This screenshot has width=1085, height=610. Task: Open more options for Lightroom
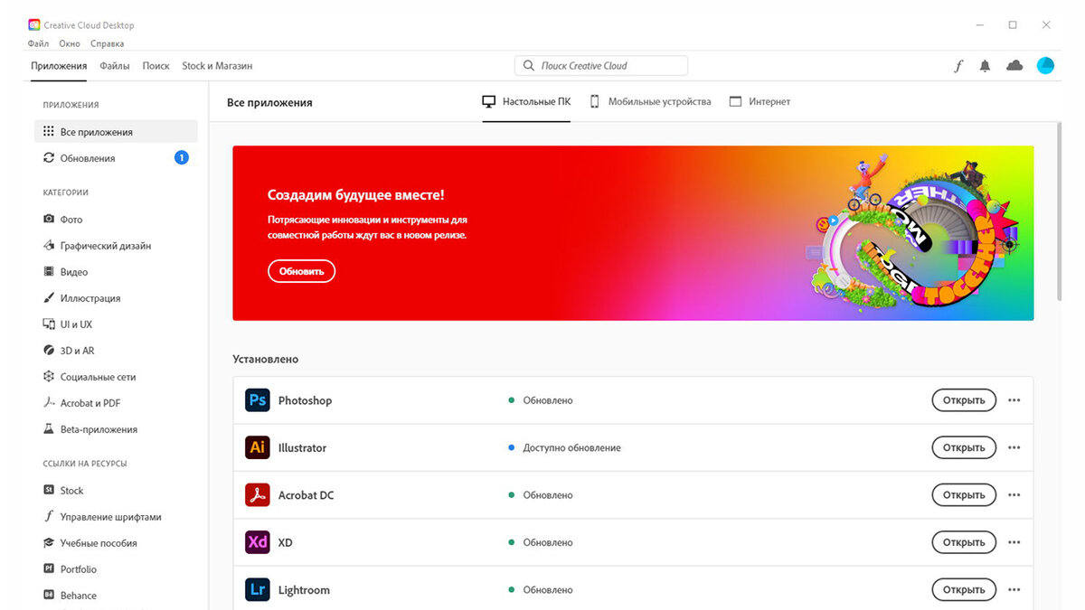point(1014,590)
